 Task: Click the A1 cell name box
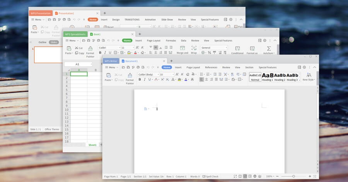tap(77, 64)
